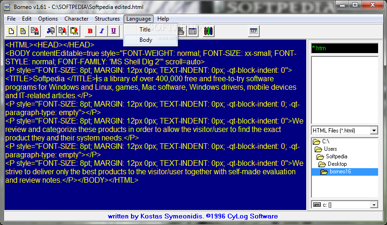Click the small window icon on toolbar right
The image size is (387, 225).
tap(254, 31)
